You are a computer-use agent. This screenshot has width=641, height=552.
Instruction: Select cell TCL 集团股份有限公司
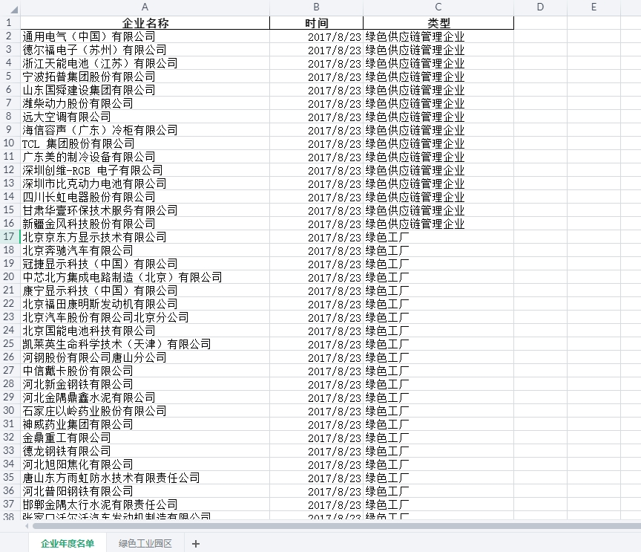pyautogui.click(x=145, y=143)
